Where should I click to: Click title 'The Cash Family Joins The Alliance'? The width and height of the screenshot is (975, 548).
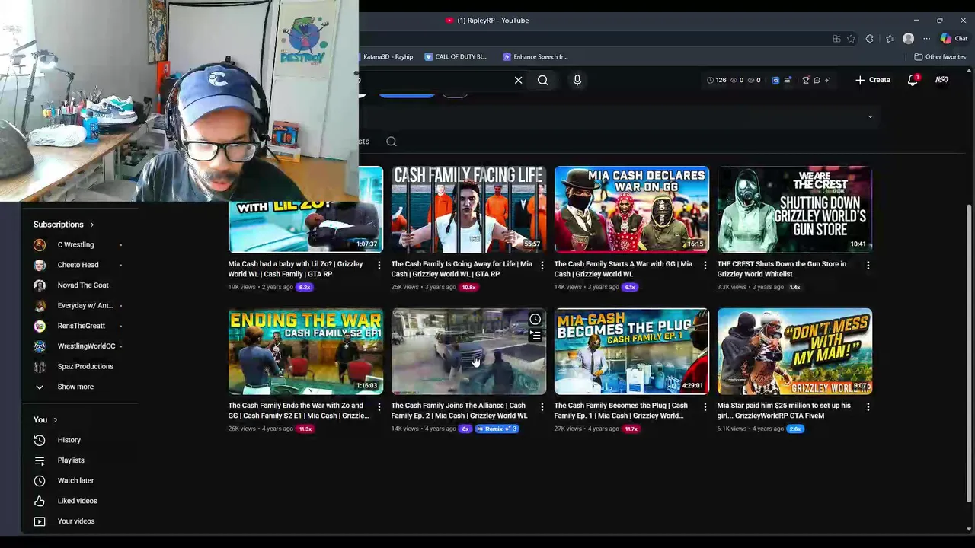tap(459, 410)
